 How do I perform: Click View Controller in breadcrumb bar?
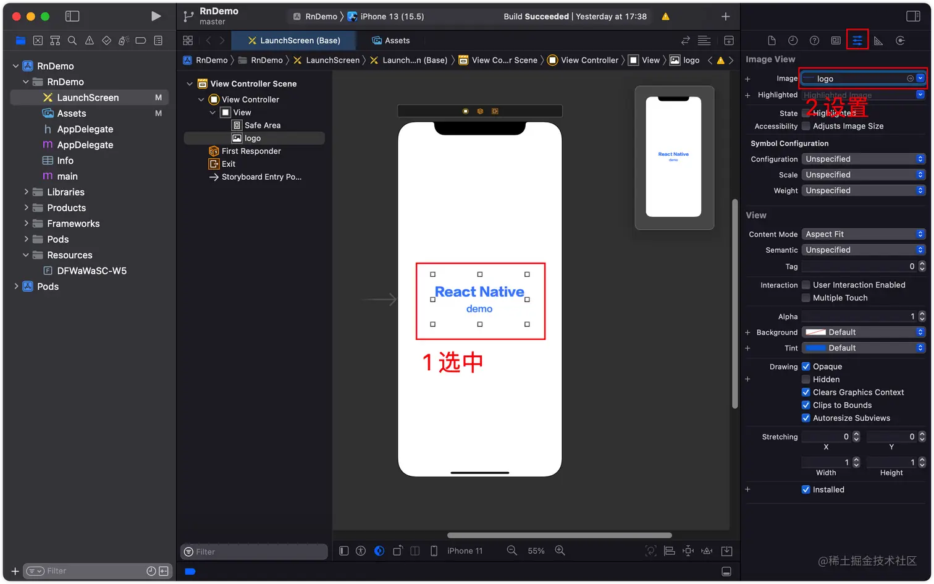click(583, 60)
